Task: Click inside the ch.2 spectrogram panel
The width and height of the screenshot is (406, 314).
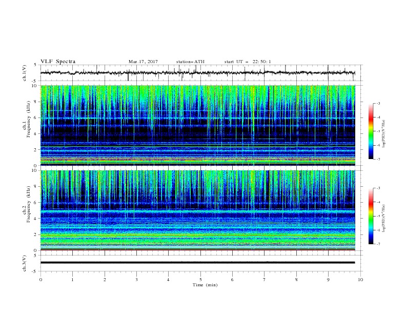Action: click(198, 210)
